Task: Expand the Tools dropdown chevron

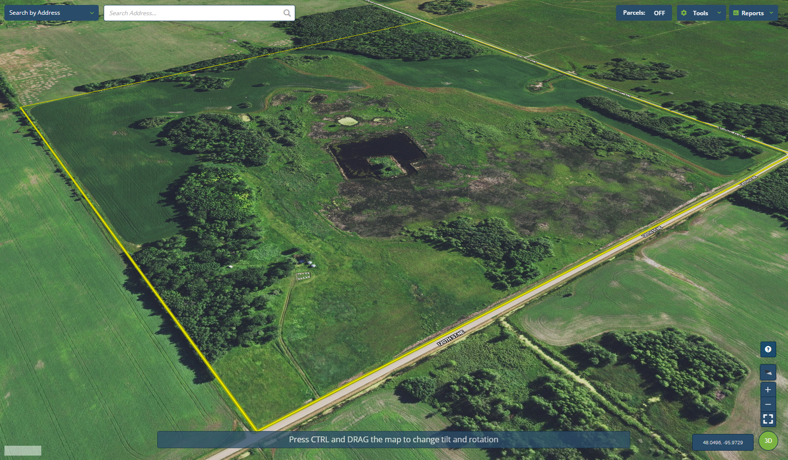Action: pyautogui.click(x=719, y=13)
